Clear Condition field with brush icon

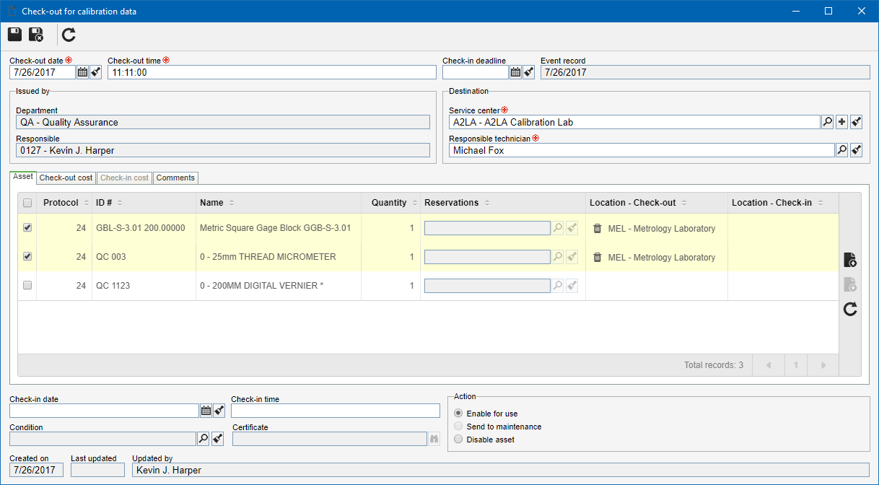217,439
